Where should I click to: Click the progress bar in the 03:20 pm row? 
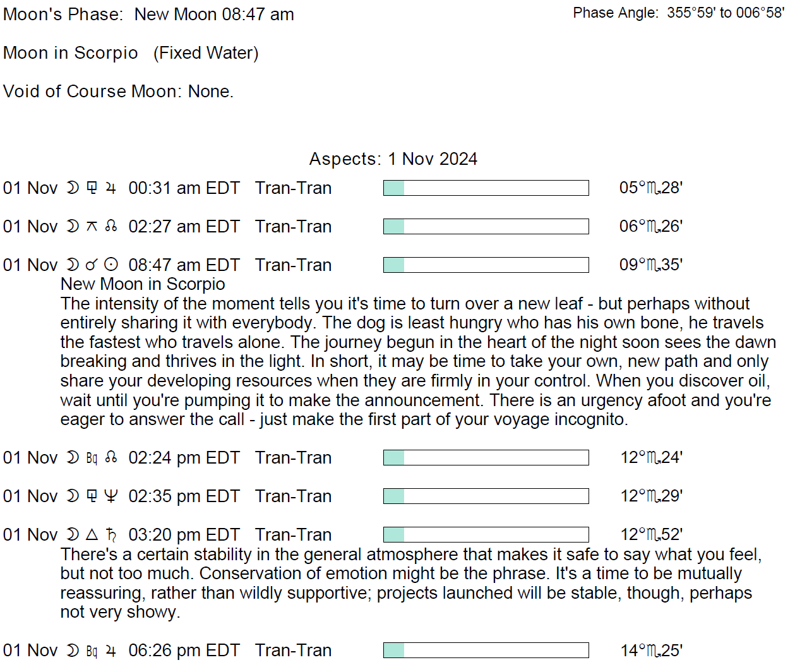point(486,535)
